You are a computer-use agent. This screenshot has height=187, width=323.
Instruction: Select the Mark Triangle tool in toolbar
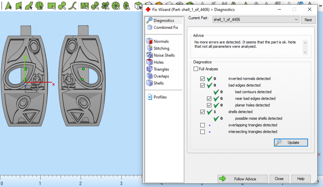8,5
